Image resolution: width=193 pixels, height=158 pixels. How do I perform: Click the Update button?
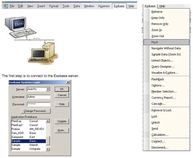[x=62, y=121]
